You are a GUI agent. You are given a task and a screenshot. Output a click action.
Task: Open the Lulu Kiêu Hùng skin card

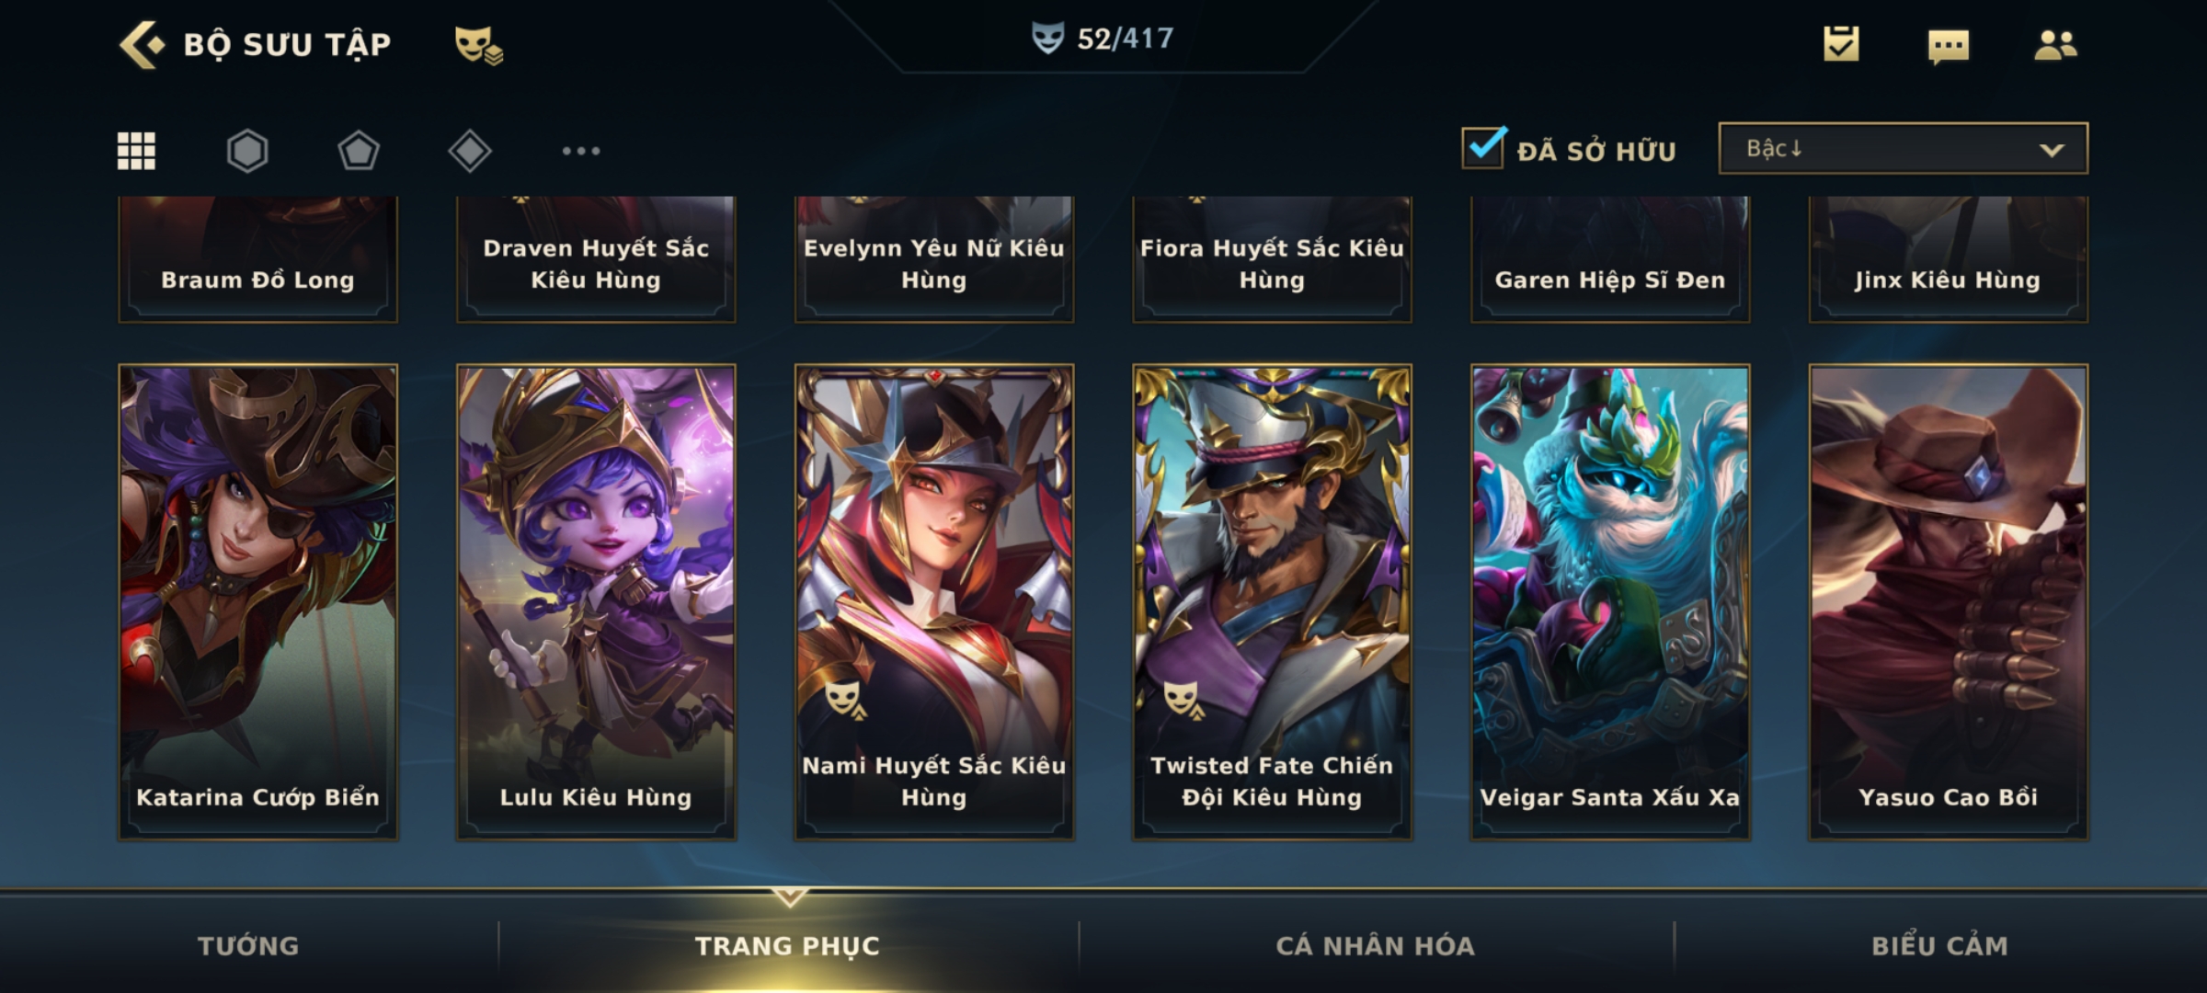point(596,602)
